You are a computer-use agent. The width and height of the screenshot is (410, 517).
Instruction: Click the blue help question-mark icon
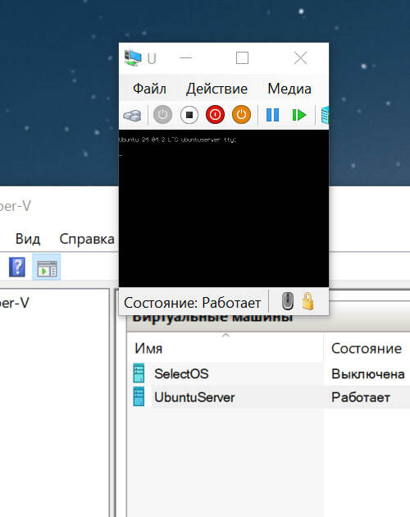click(x=16, y=267)
